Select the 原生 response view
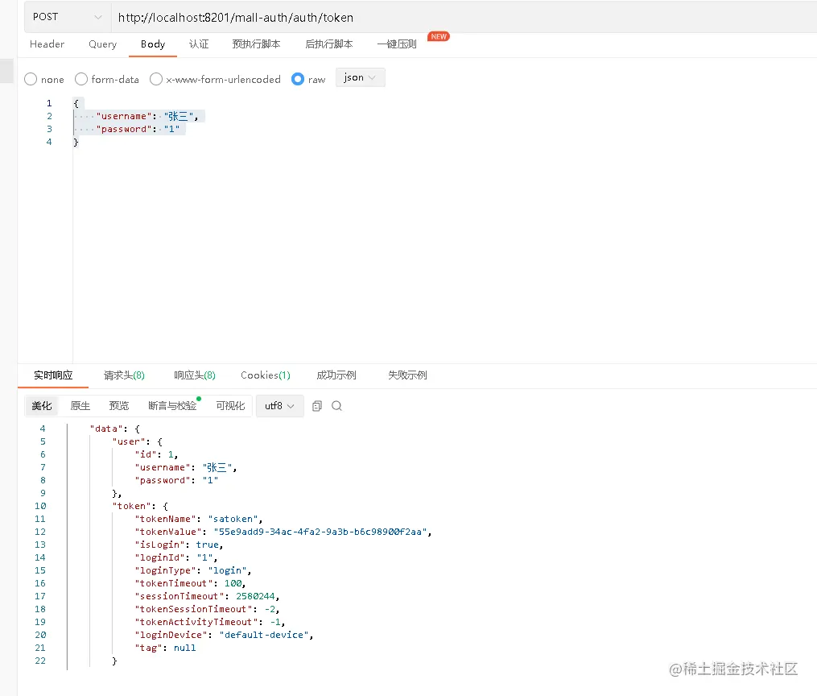Image resolution: width=817 pixels, height=696 pixels. [80, 406]
